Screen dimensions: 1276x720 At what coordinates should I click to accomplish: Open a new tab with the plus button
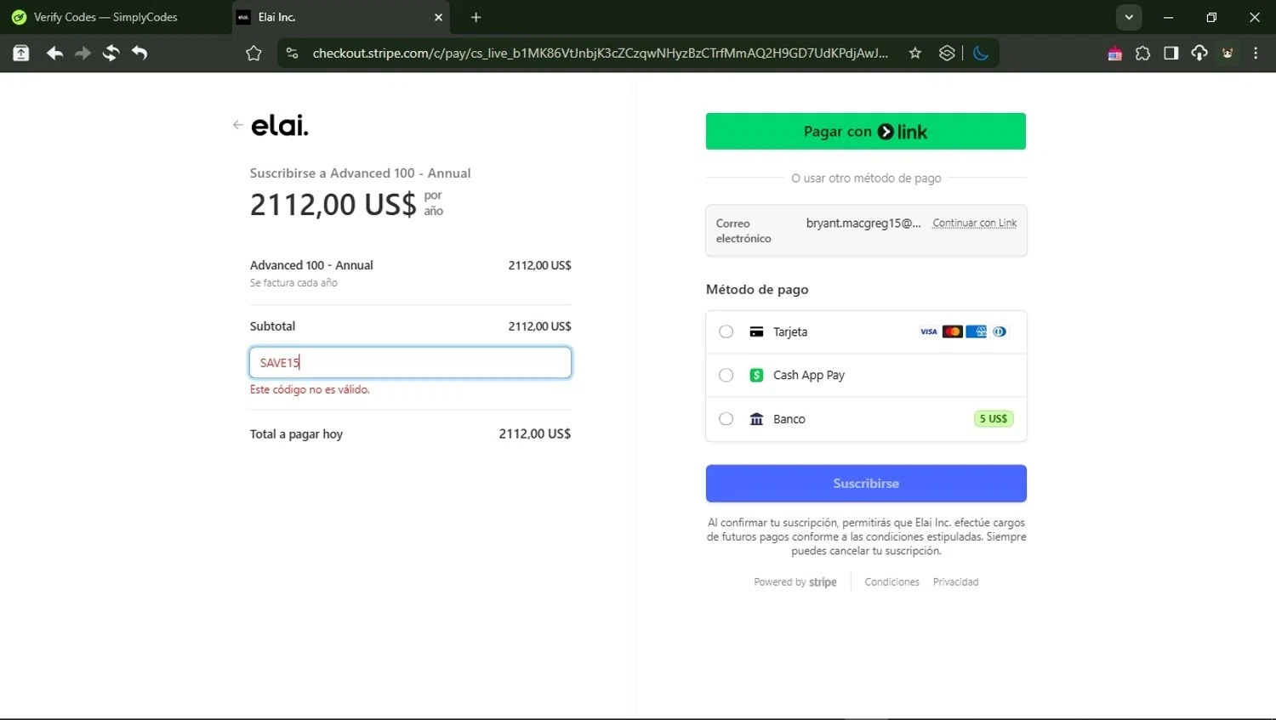pos(476,17)
